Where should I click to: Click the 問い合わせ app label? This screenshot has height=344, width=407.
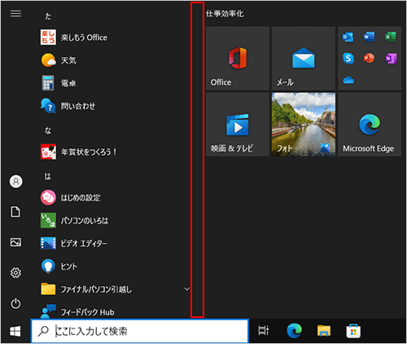coord(78,106)
